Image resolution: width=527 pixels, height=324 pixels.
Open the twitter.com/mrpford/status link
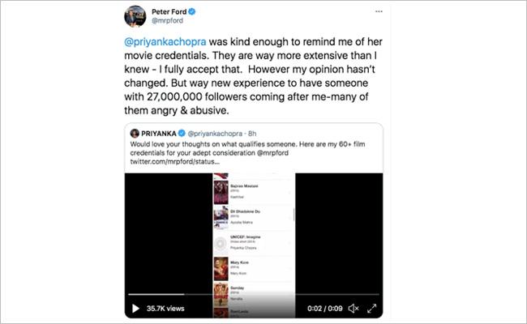pos(169,163)
